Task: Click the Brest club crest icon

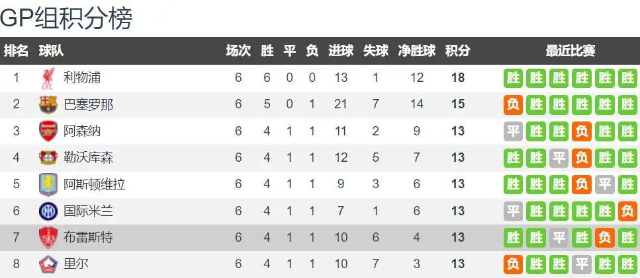Action: tap(48, 238)
